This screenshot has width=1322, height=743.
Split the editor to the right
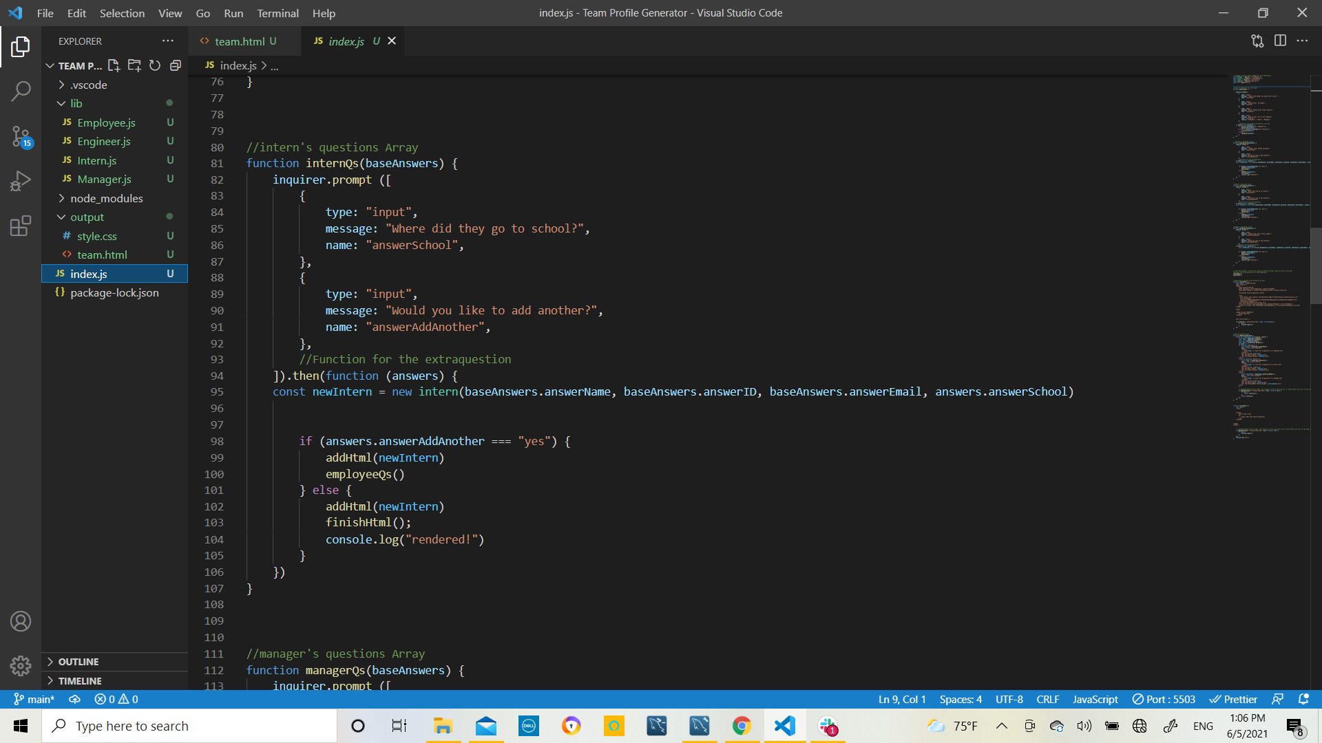[x=1280, y=41]
